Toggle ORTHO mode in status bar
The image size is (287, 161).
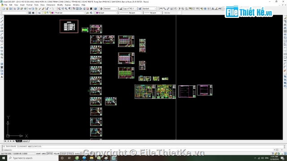50,154
